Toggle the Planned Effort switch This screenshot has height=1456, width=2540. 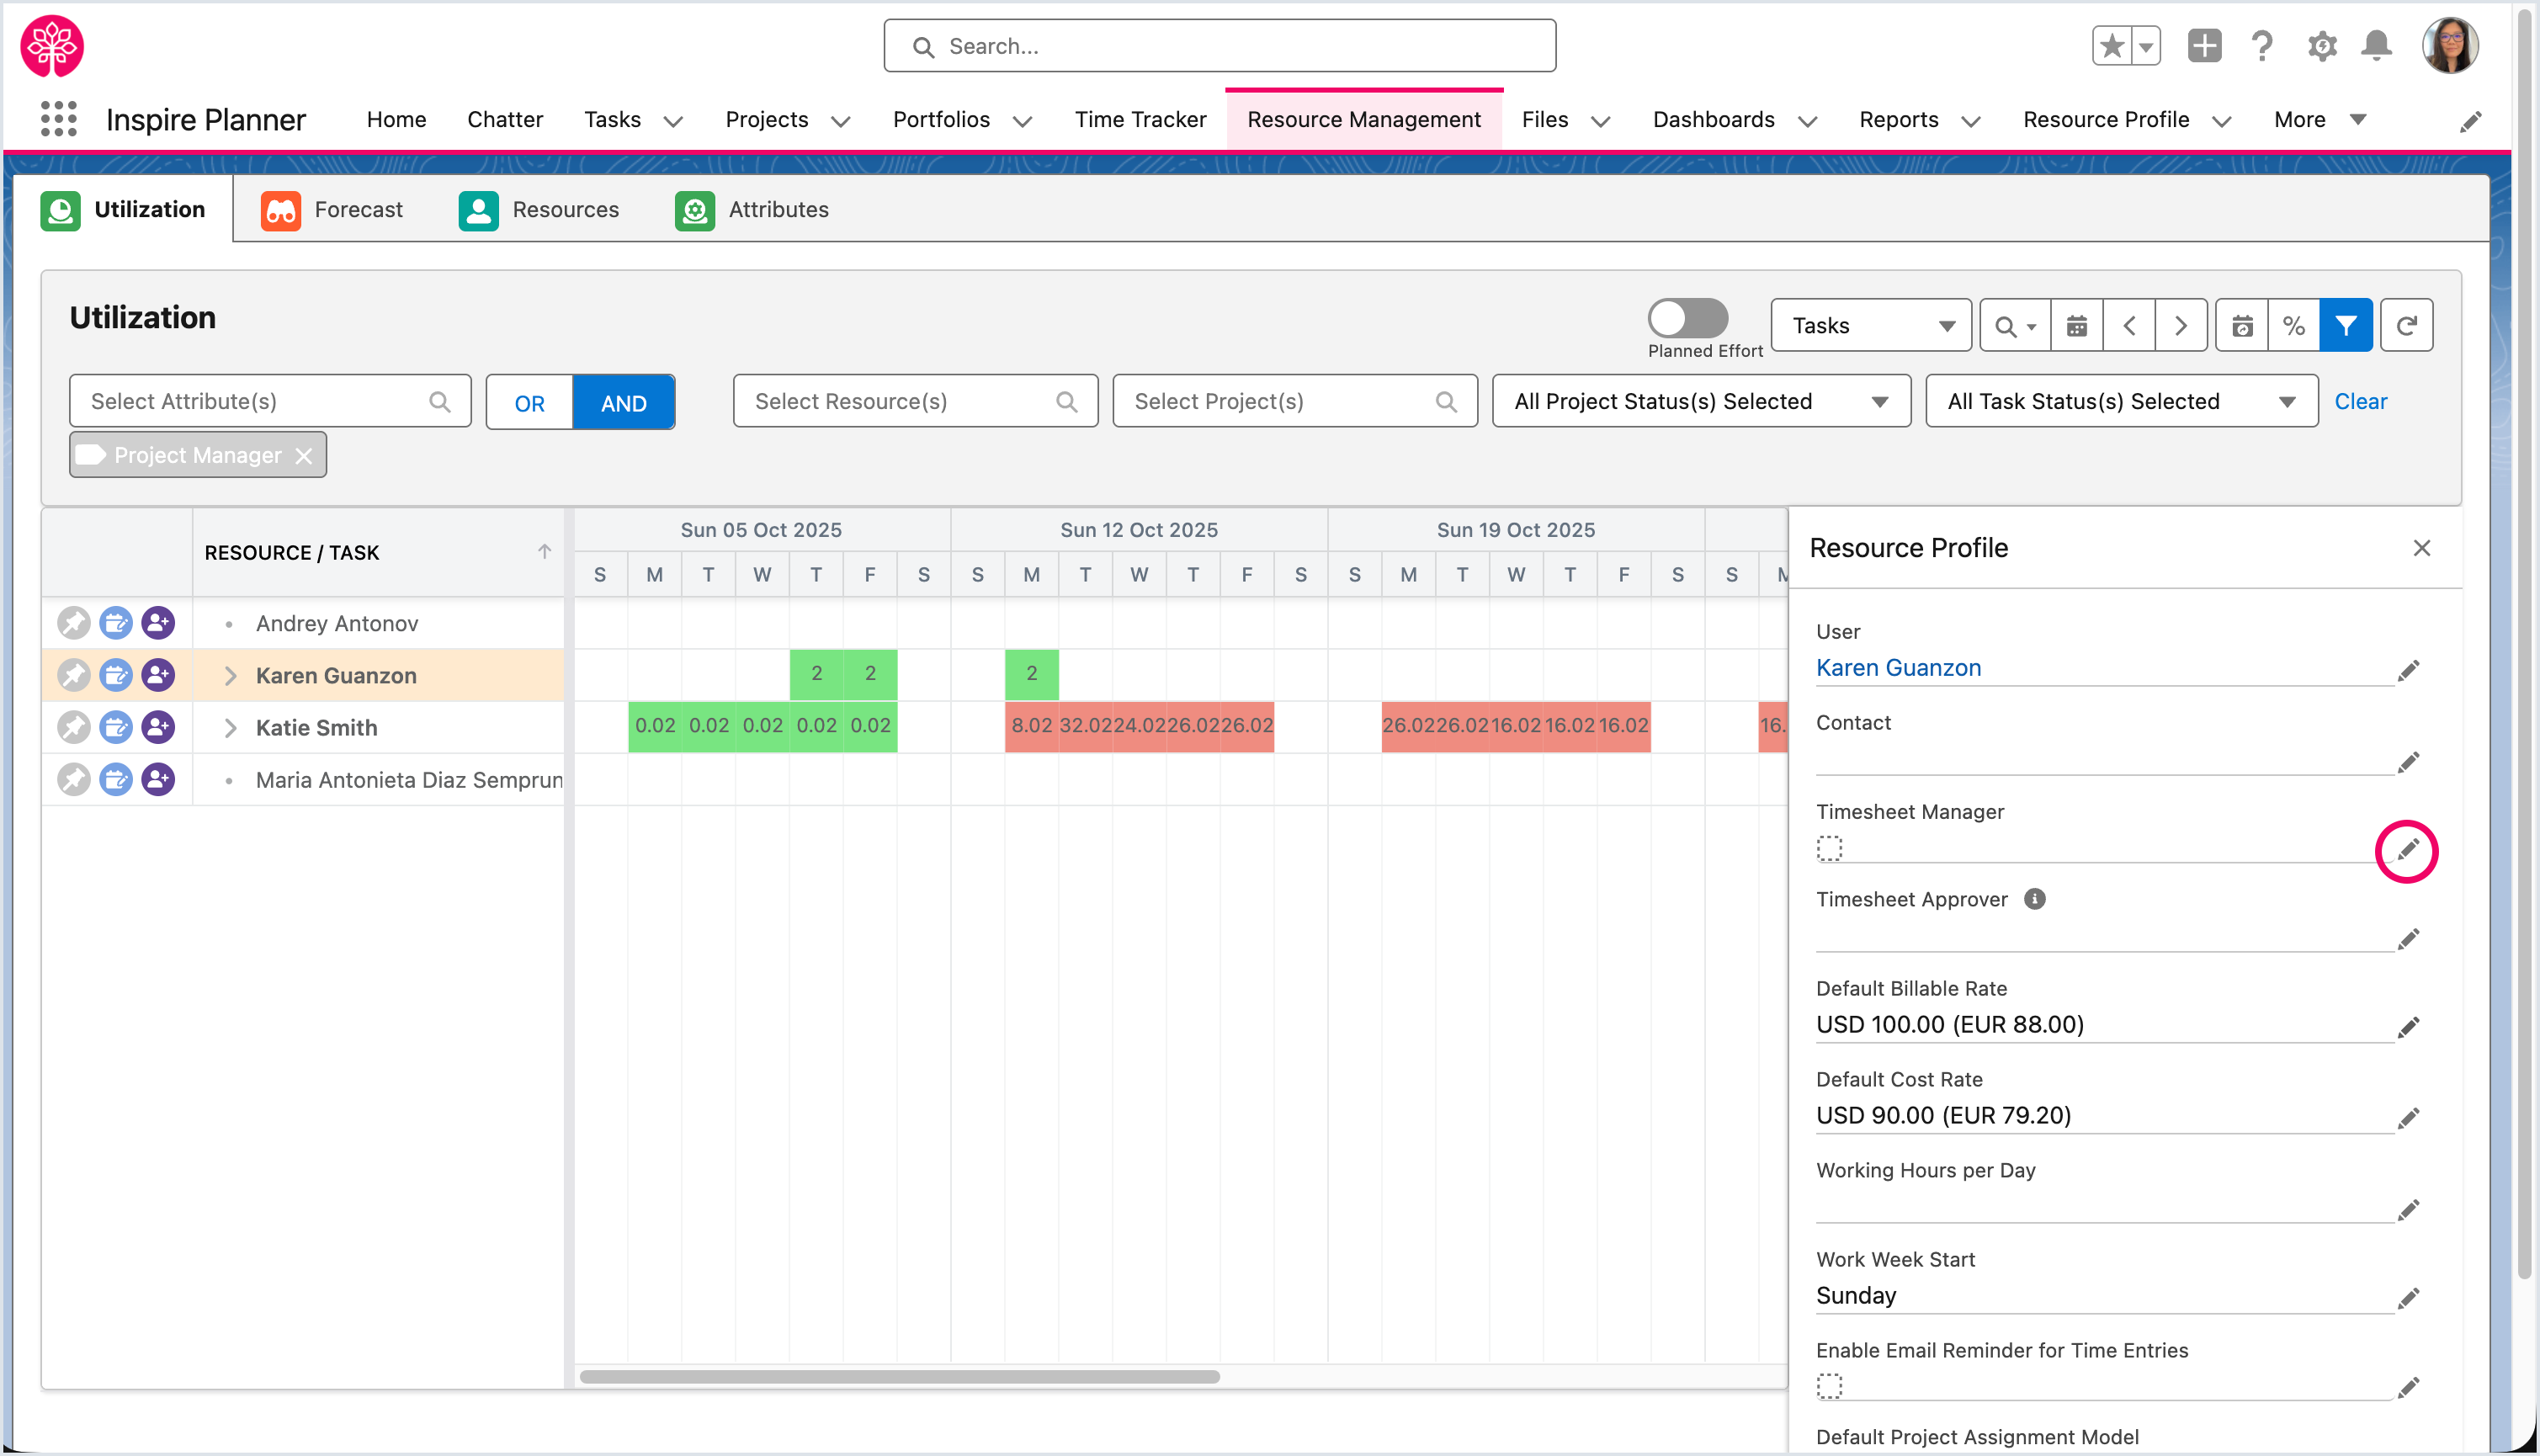coord(1687,319)
